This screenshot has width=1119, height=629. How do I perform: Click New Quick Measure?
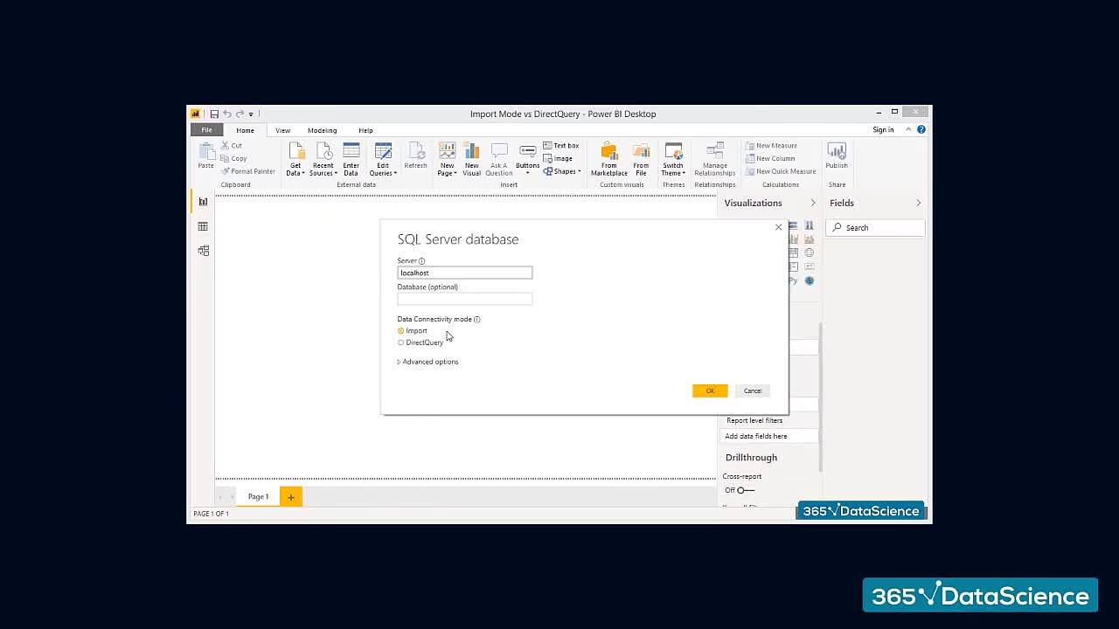[x=781, y=171]
